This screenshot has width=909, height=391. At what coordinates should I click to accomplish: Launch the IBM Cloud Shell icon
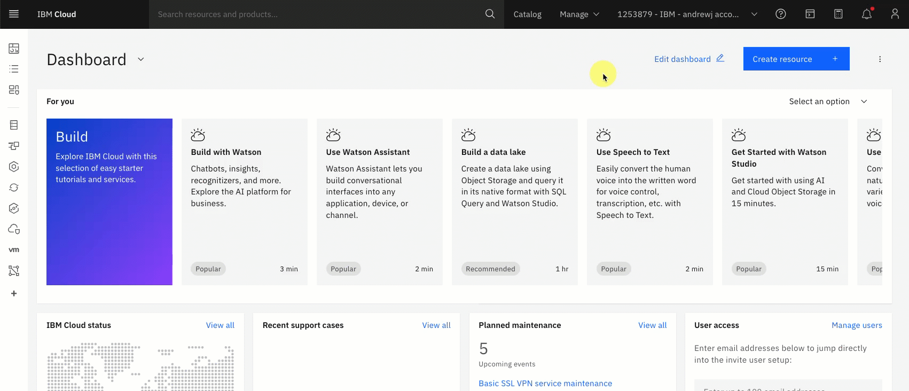point(810,14)
